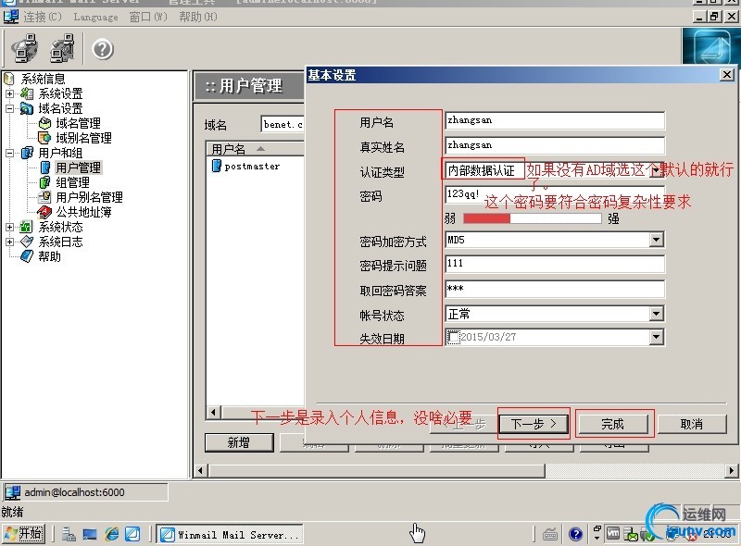This screenshot has height=546, width=741.
Task: Click the 系统日志 icon
Action: [27, 242]
